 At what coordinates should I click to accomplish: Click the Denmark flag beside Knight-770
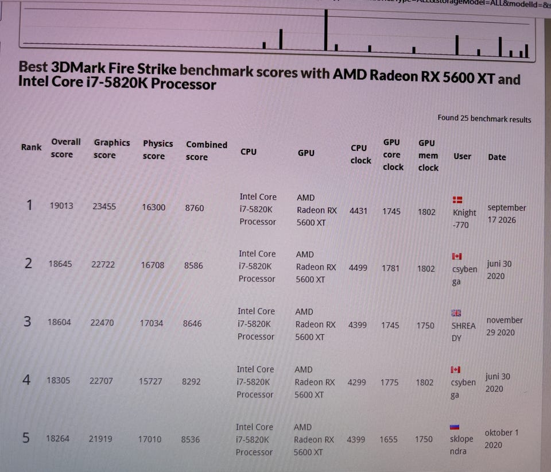(x=457, y=200)
